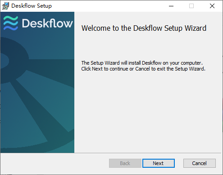Click the Deskflow Setup title bar text

pyautogui.click(x=32, y=6)
